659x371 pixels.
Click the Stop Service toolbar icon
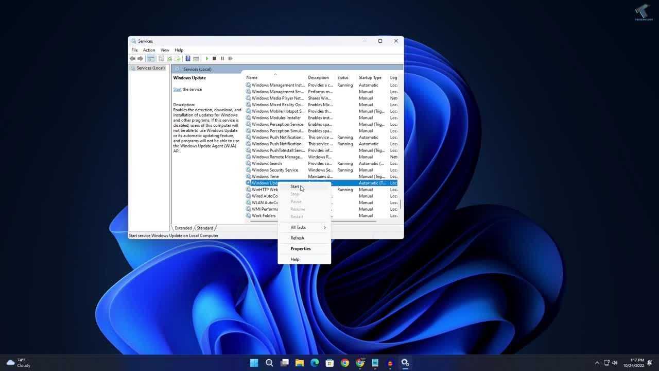215,58
